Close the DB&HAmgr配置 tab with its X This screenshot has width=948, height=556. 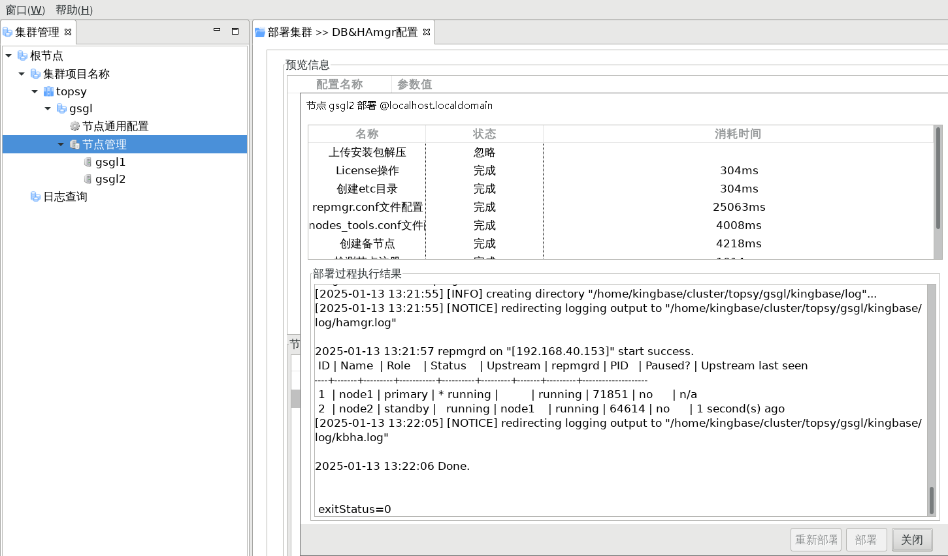[427, 32]
